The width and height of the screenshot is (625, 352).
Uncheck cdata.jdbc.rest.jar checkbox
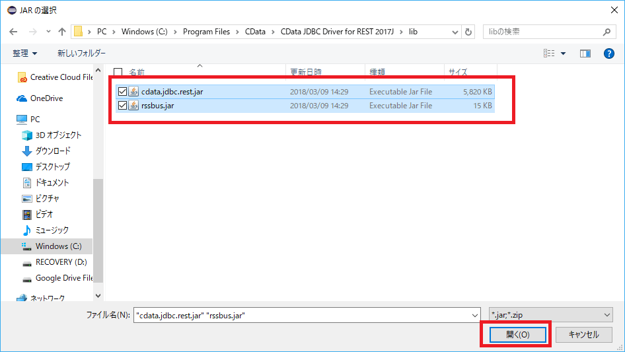tap(122, 92)
